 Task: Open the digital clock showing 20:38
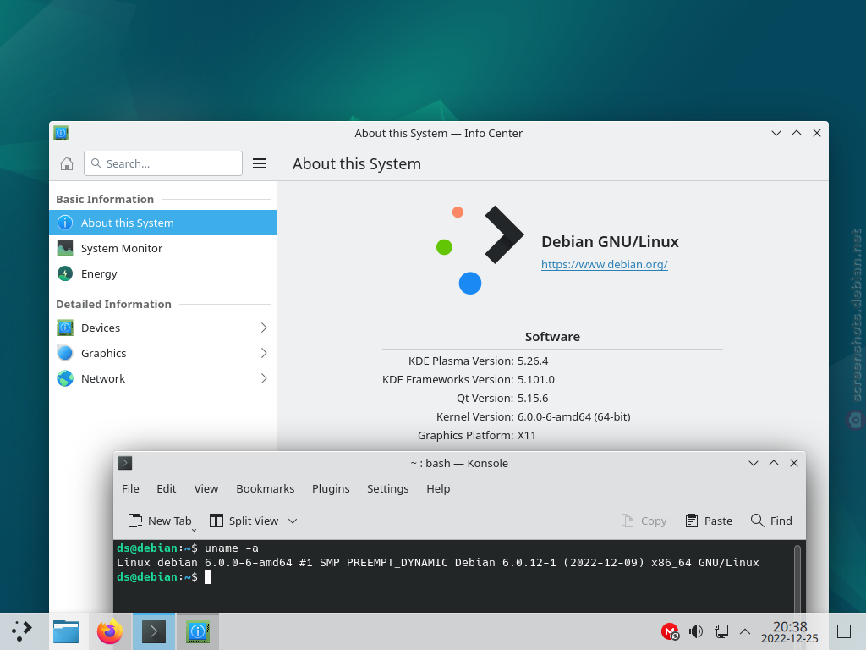pyautogui.click(x=790, y=631)
